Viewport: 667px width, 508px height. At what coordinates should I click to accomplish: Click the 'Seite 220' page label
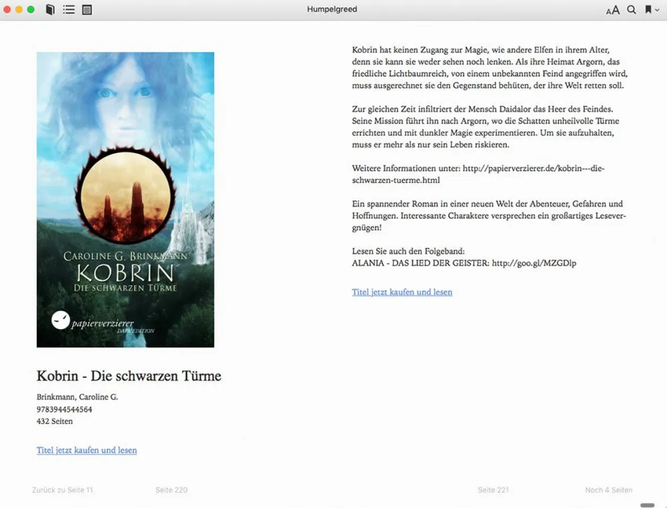pyautogui.click(x=171, y=490)
